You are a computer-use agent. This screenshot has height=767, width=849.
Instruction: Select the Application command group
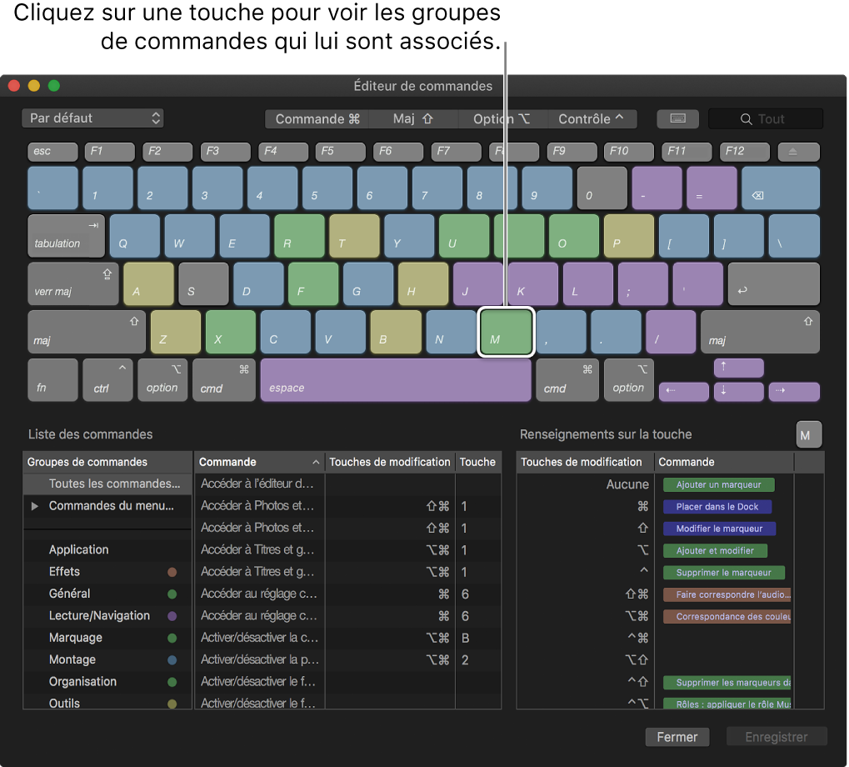click(107, 549)
